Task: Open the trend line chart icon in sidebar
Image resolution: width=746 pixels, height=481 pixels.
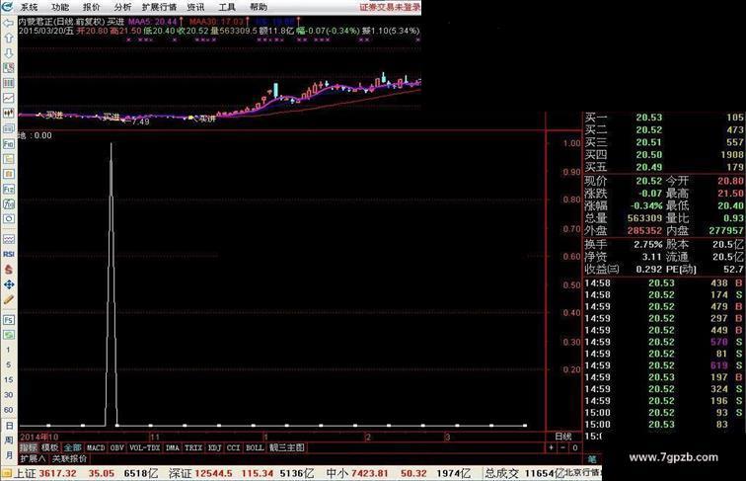Action: [8, 98]
